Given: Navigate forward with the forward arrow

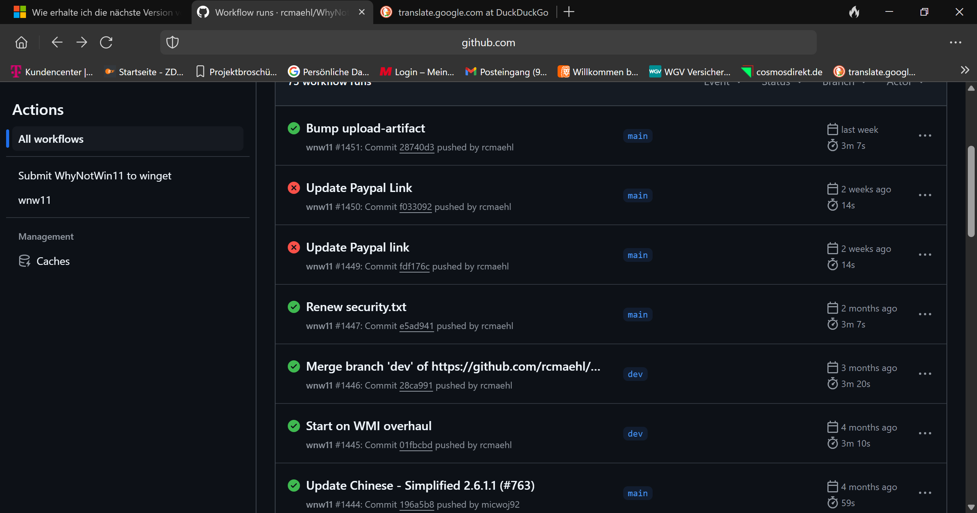Looking at the screenshot, I should coord(82,42).
